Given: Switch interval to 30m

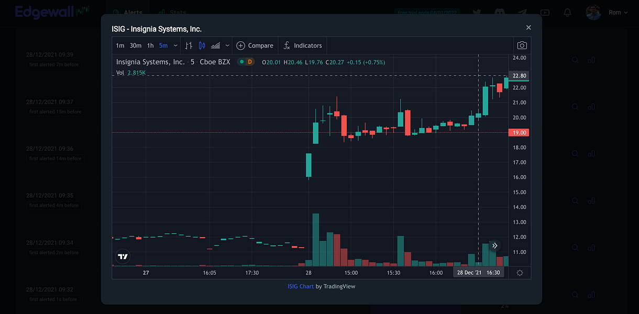Looking at the screenshot, I should [x=136, y=46].
